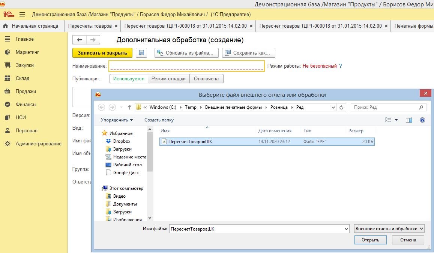The height and width of the screenshot is (253, 434).
Task: Click the navigation pane scrollbar thumb
Action: [x=150, y=152]
